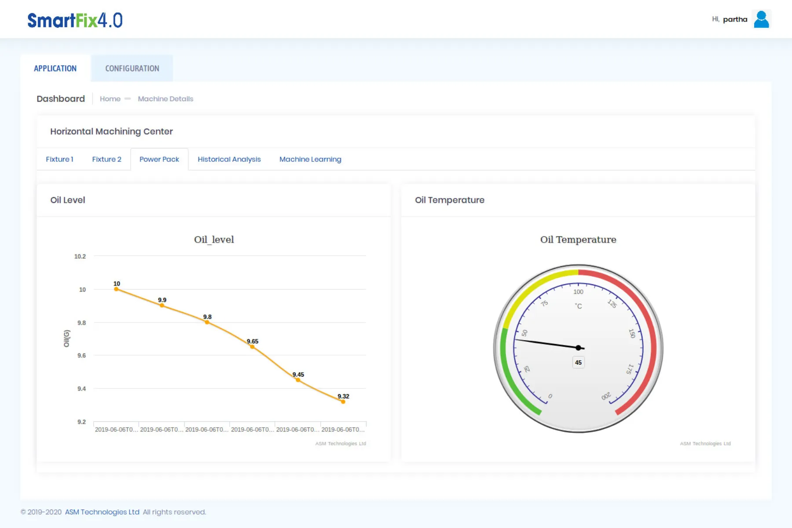Open the Machine Learning tab
792x528 pixels.
point(310,159)
